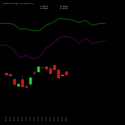Click the low value L: 90.70
The image size is (125, 125).
[x=64, y=8]
